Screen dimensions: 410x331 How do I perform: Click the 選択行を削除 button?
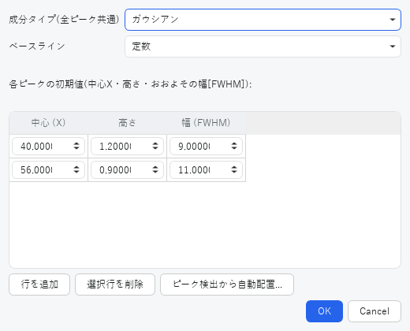click(115, 285)
